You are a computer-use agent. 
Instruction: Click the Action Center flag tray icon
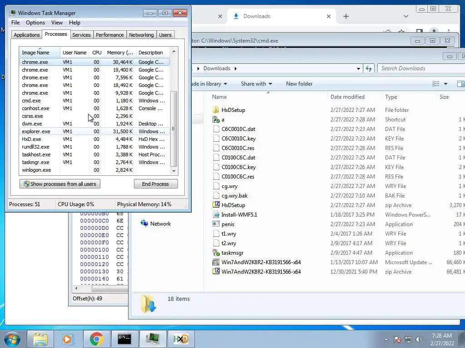[397, 339]
